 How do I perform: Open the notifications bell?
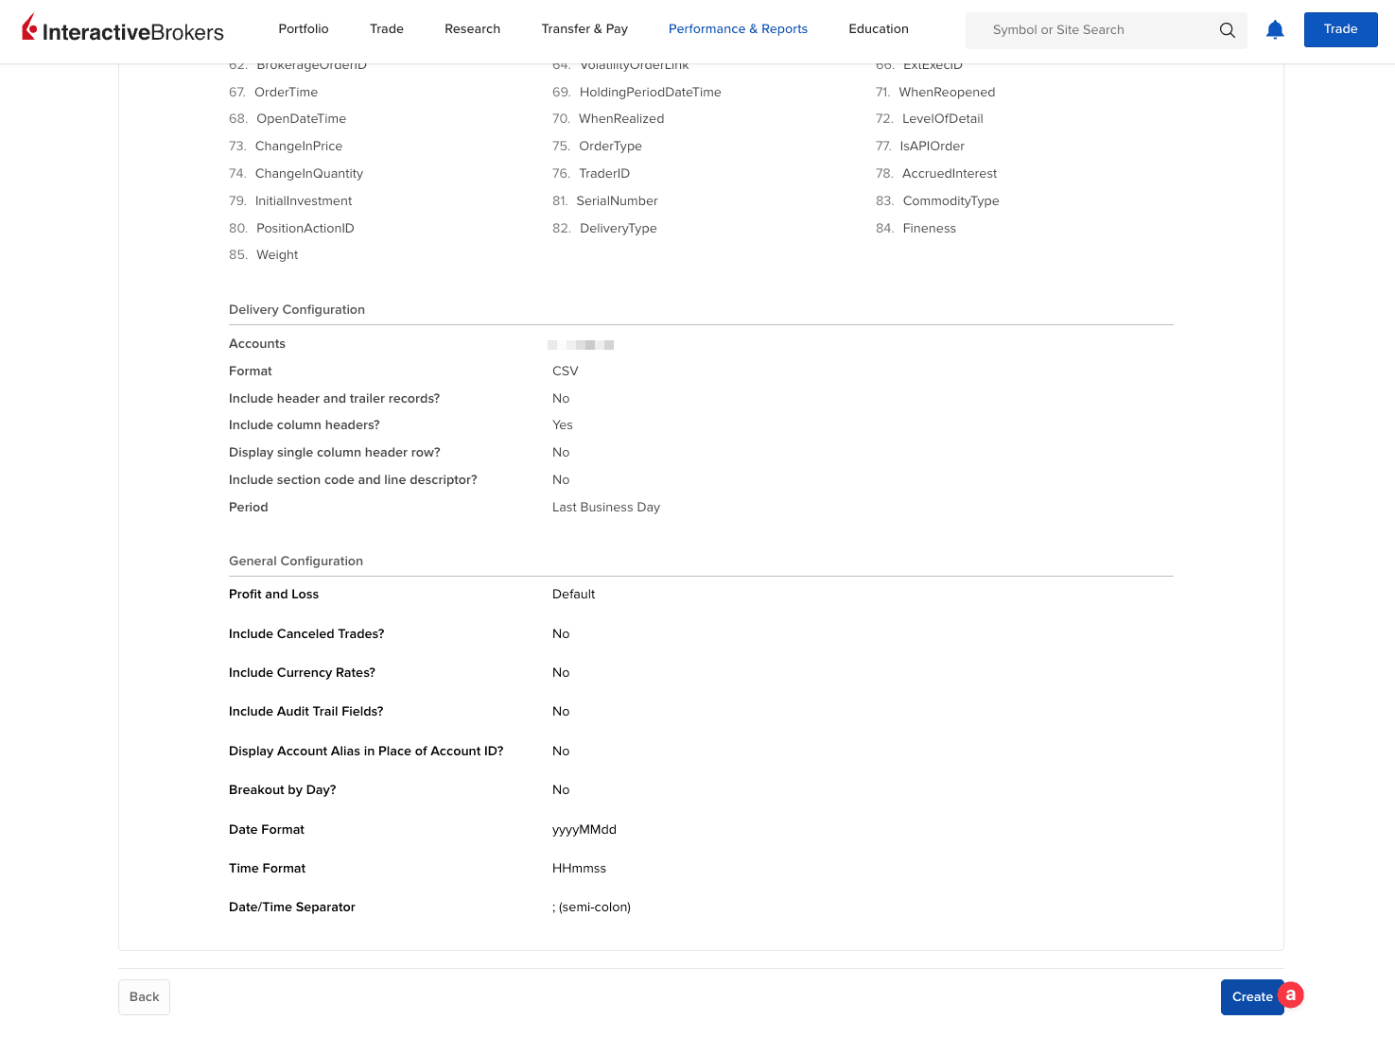point(1275,30)
